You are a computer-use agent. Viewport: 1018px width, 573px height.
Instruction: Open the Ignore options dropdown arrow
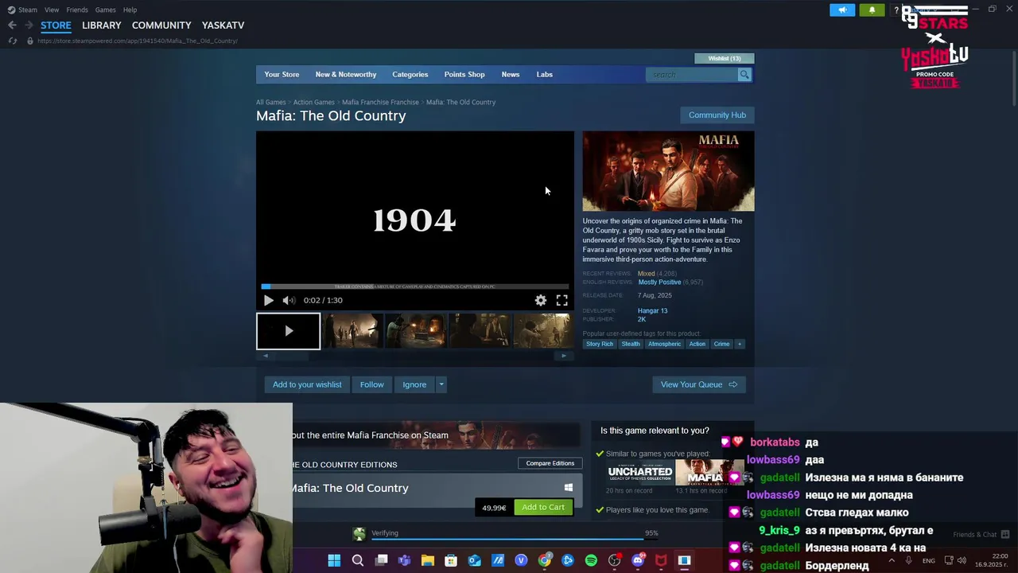(x=441, y=384)
